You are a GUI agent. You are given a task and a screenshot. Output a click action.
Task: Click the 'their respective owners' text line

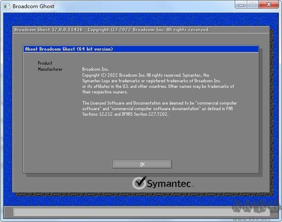105,92
